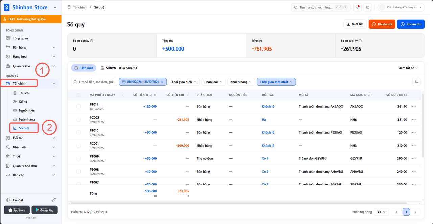The image size is (433, 224).
Task: Select the PT011 row checkbox
Action: 78,106
